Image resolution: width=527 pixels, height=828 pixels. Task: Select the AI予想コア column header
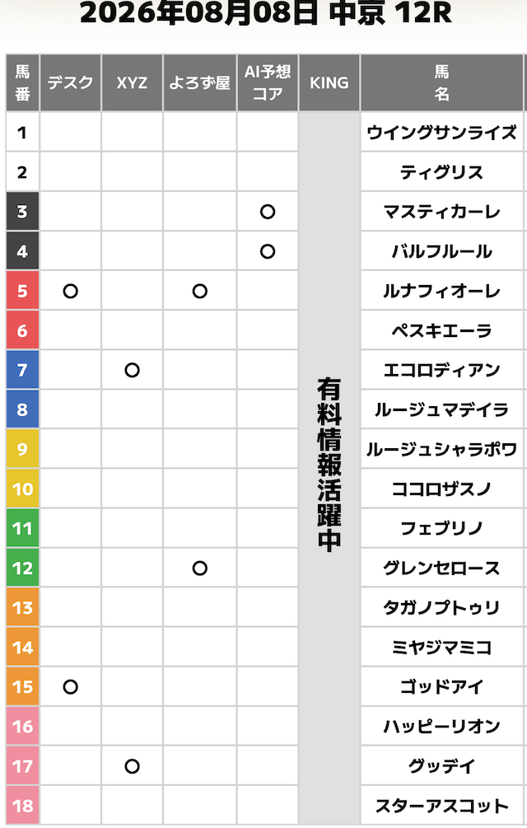click(x=268, y=82)
